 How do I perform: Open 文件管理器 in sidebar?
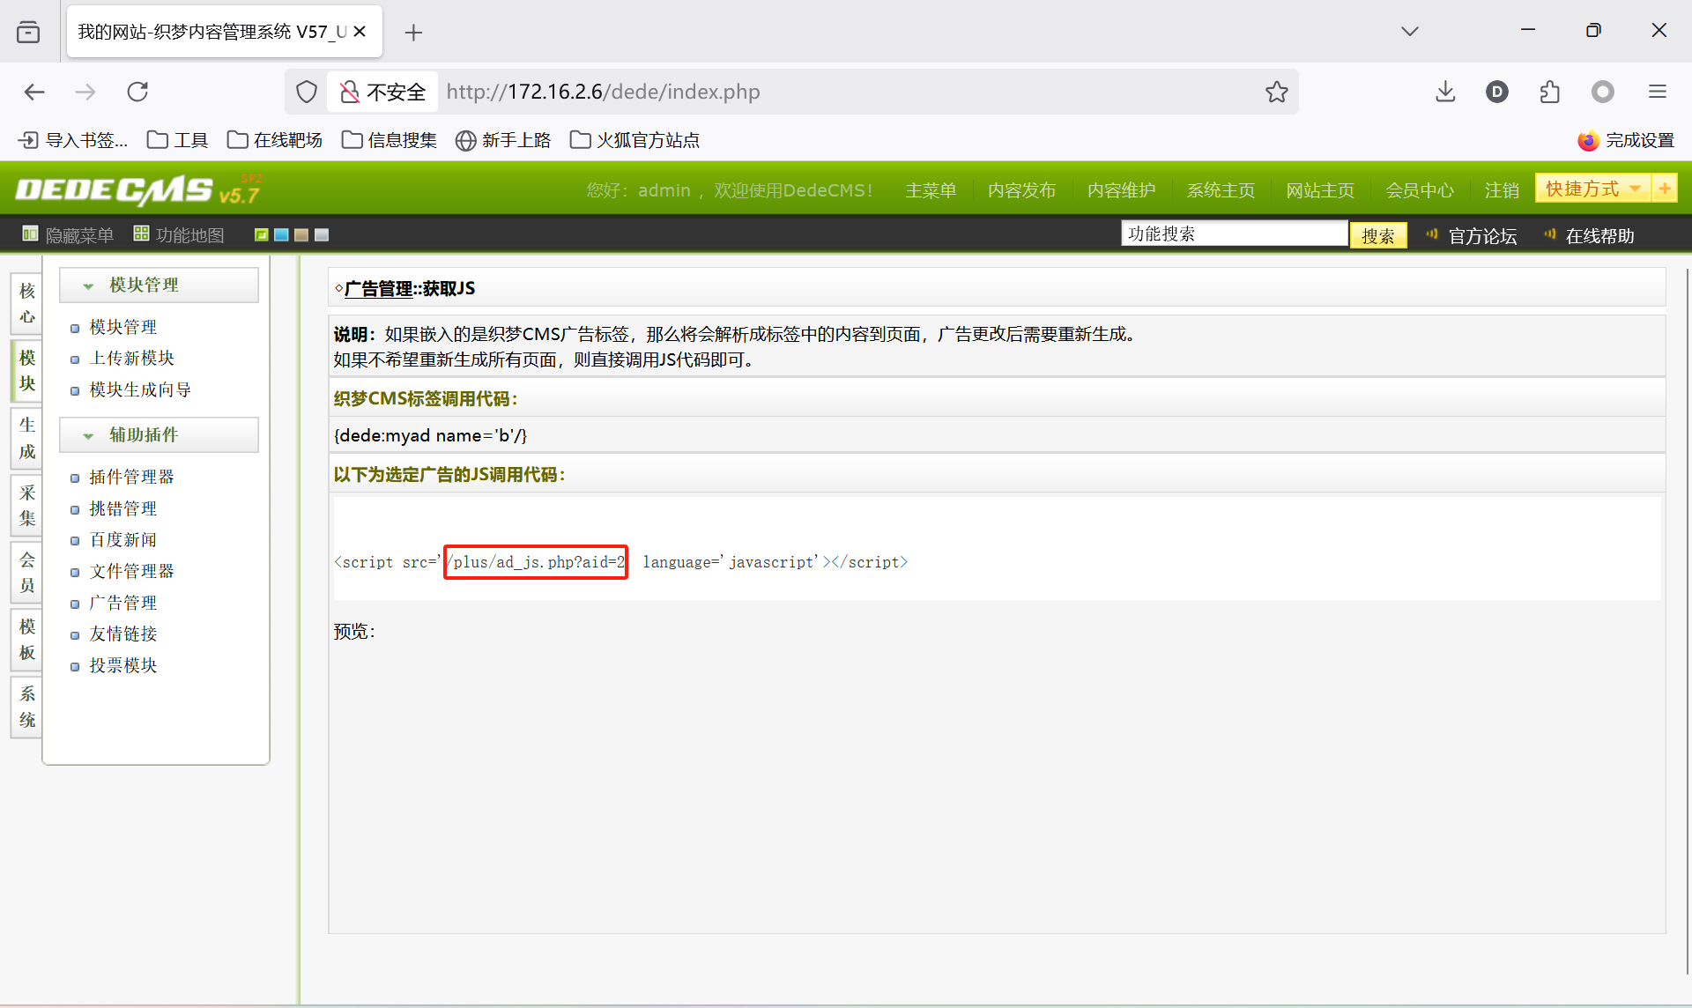point(132,572)
